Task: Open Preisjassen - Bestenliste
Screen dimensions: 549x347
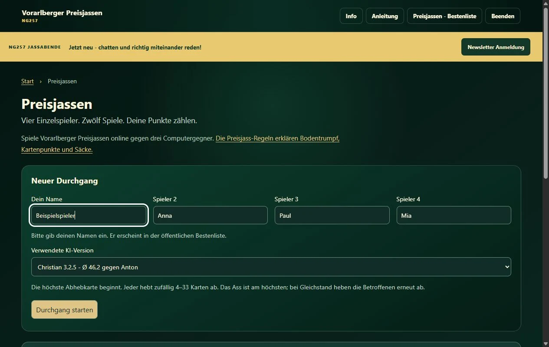Action: tap(444, 16)
